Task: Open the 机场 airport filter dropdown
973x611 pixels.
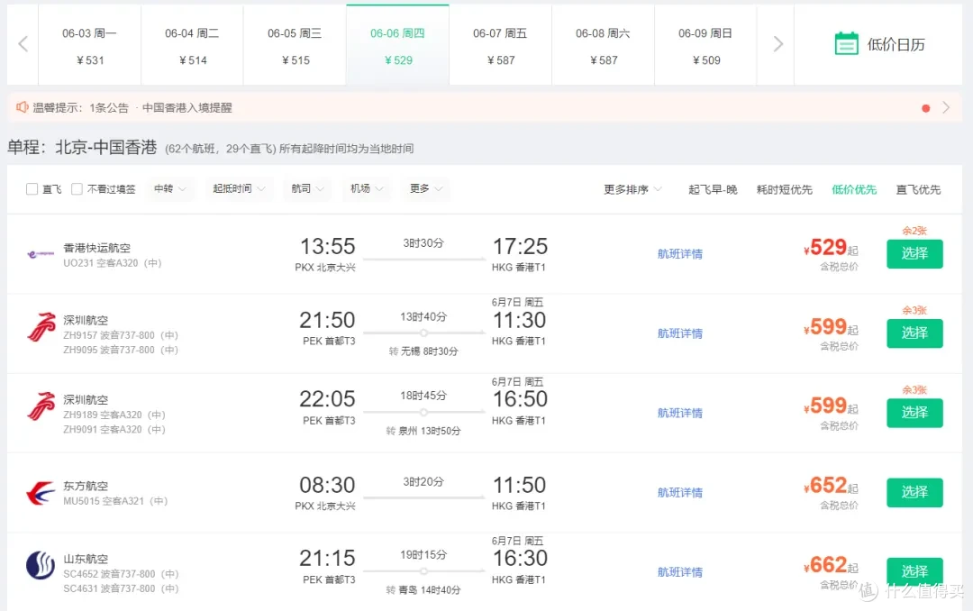Action: 367,188
